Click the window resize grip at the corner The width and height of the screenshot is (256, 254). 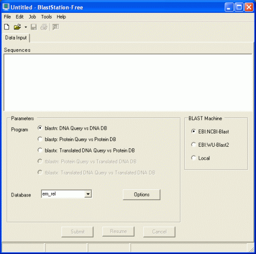[251, 250]
